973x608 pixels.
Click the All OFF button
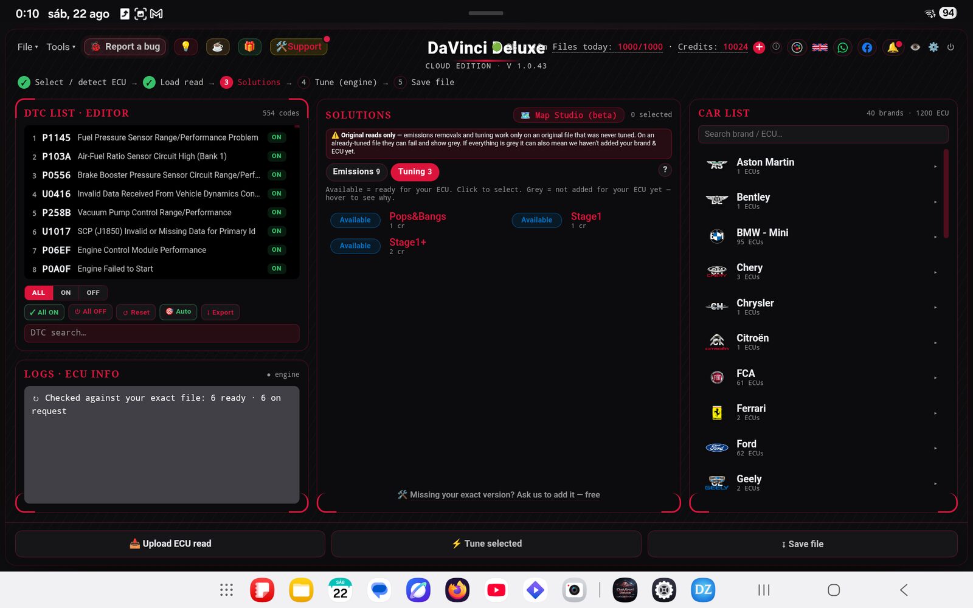pyautogui.click(x=90, y=312)
